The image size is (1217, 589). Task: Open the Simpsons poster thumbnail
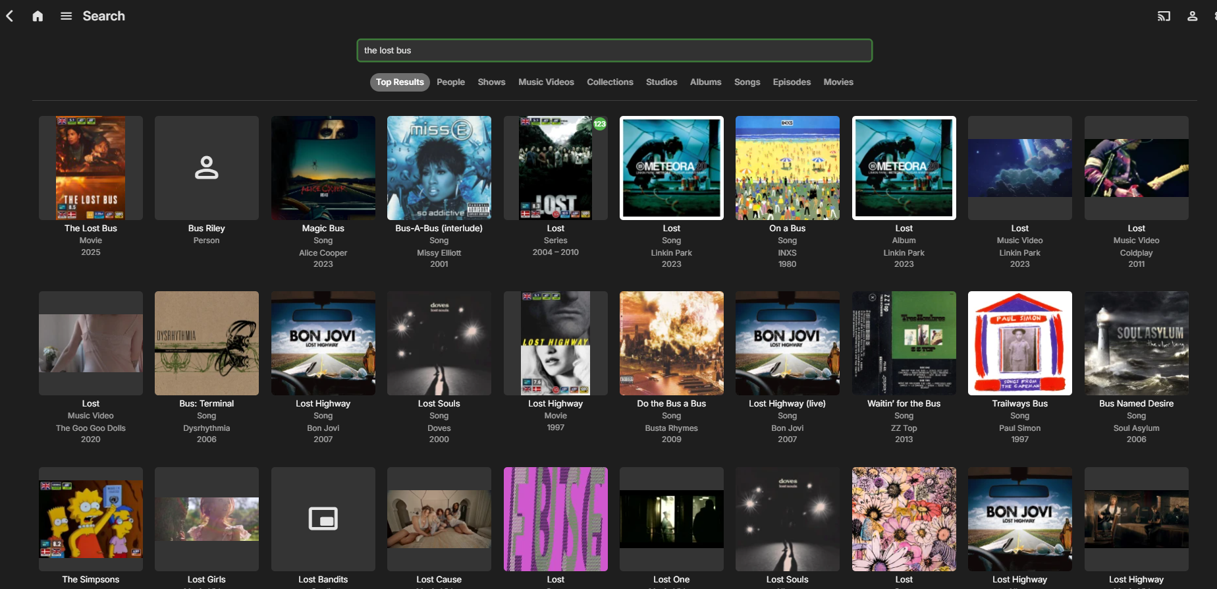(x=91, y=519)
